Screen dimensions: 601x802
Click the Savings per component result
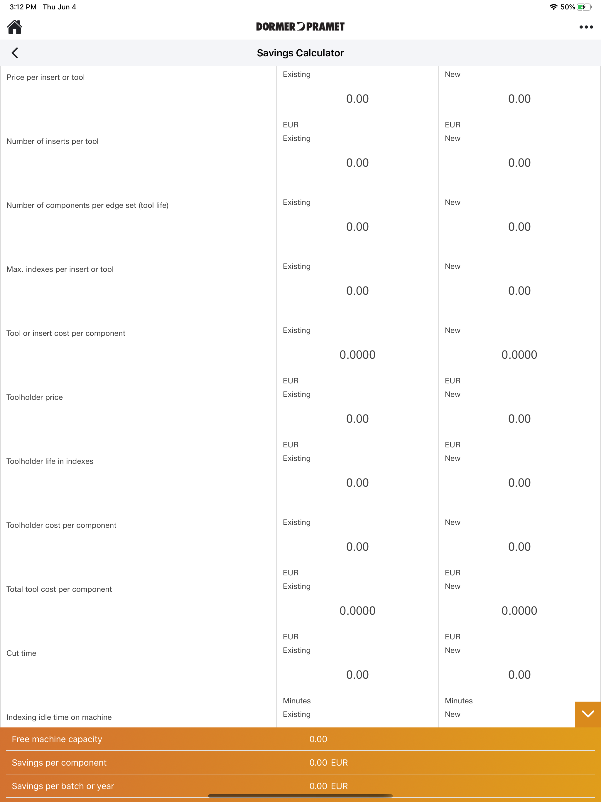300,762
